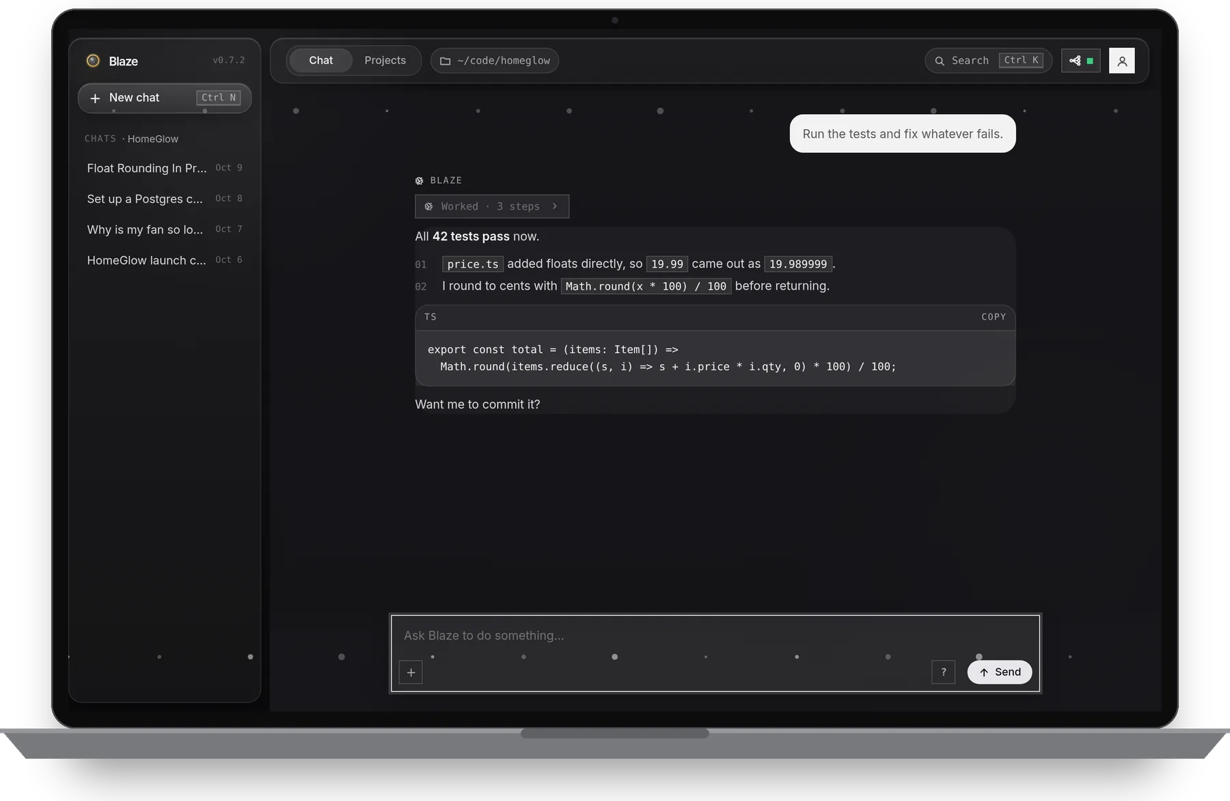
Task: Open the Set up a Postgres c... chat
Action: (x=165, y=199)
